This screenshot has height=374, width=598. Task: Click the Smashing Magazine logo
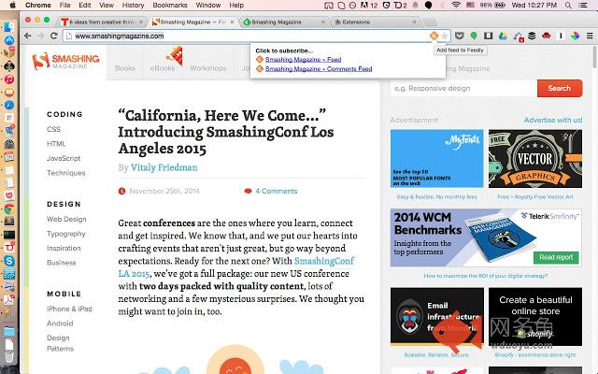pyautogui.click(x=65, y=61)
